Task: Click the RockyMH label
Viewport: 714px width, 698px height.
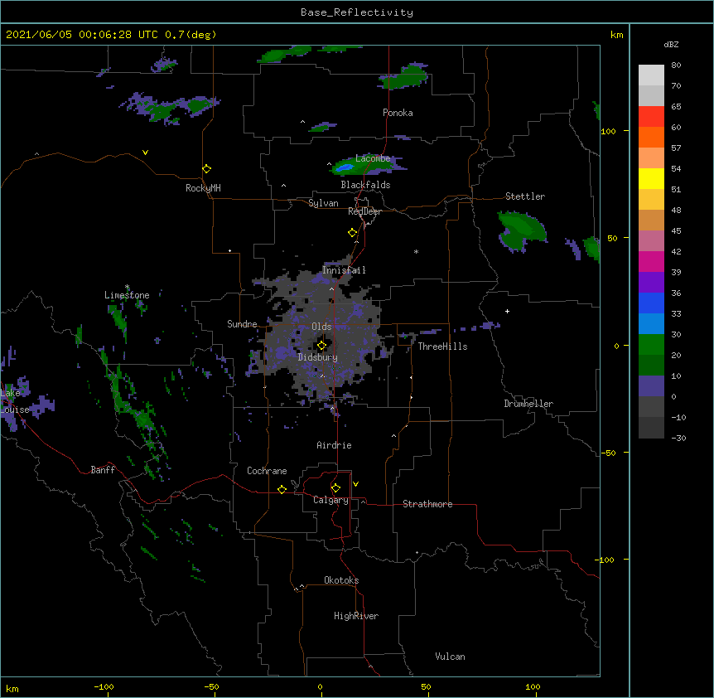Action: pyautogui.click(x=203, y=188)
